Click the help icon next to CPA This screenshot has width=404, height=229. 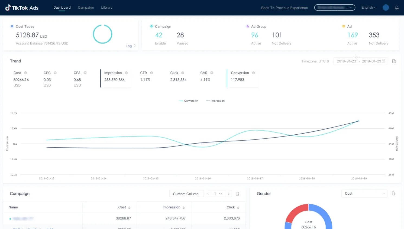point(85,73)
